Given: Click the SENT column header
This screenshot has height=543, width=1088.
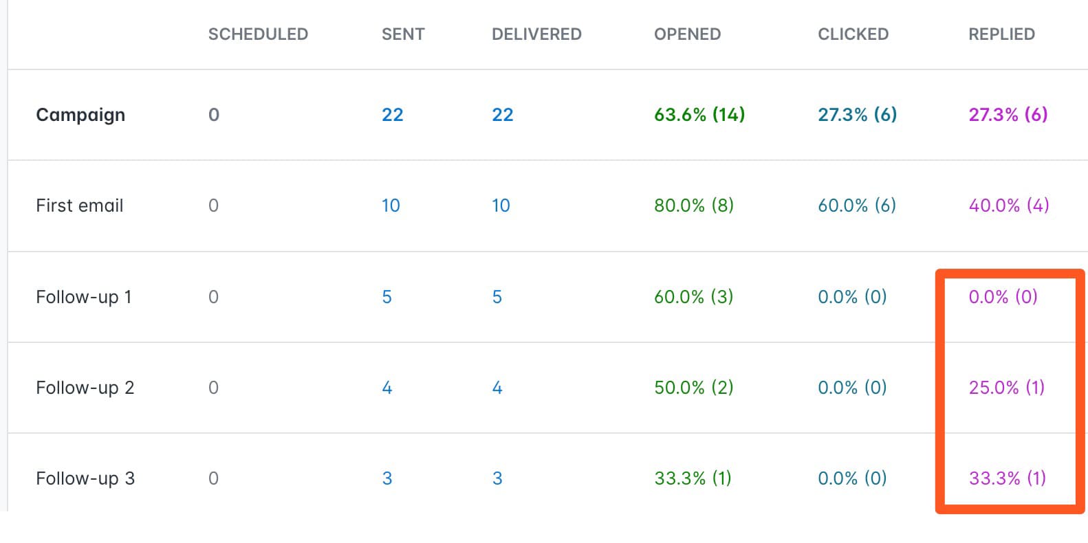Looking at the screenshot, I should [403, 34].
